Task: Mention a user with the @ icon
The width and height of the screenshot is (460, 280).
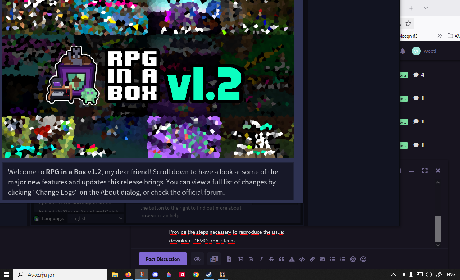Action: tap(353, 259)
